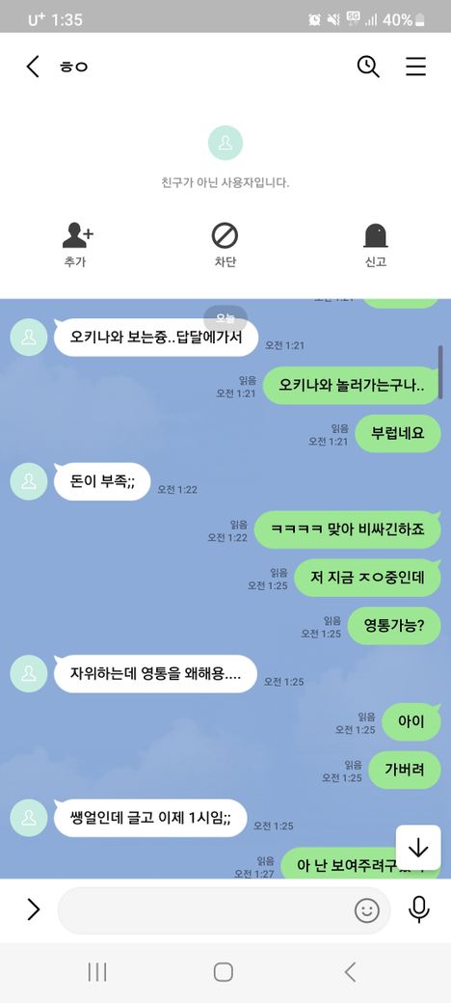The width and height of the screenshot is (451, 1003).
Task: Tap the 신고 report siren icon
Action: [x=376, y=236]
